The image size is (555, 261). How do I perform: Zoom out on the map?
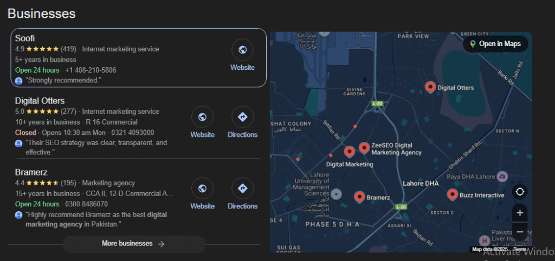click(520, 232)
